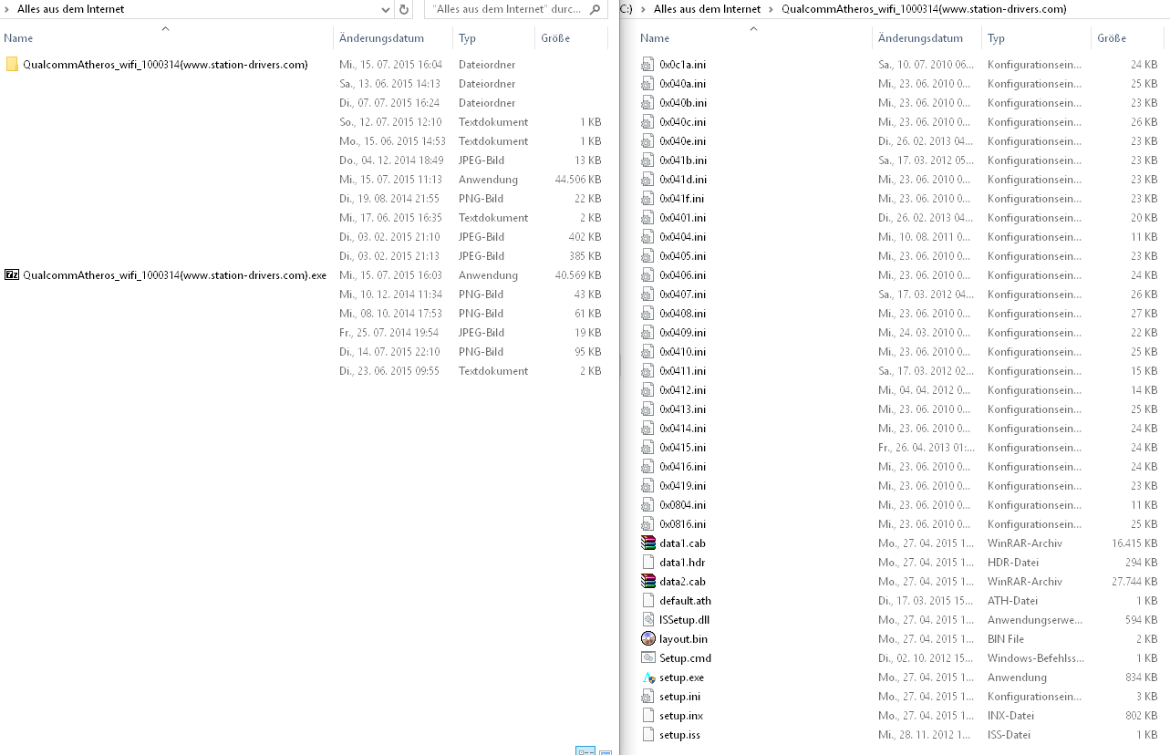Select file name 0x0410.ini
The width and height of the screenshot is (1170, 755).
pos(683,352)
